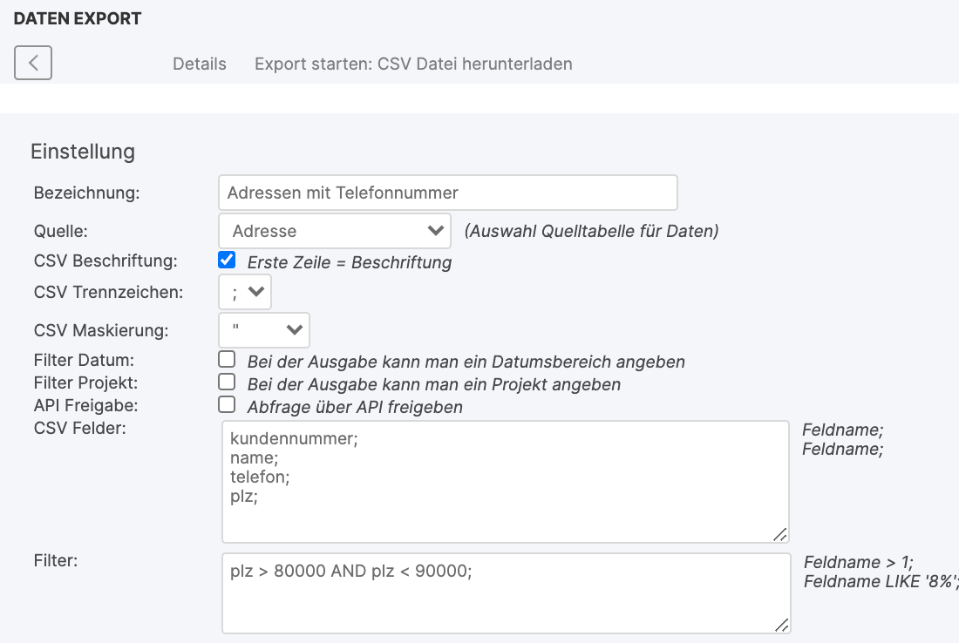Open Export starten: CSV Datei herunterladen
Image resolution: width=959 pixels, height=643 pixels.
click(413, 64)
